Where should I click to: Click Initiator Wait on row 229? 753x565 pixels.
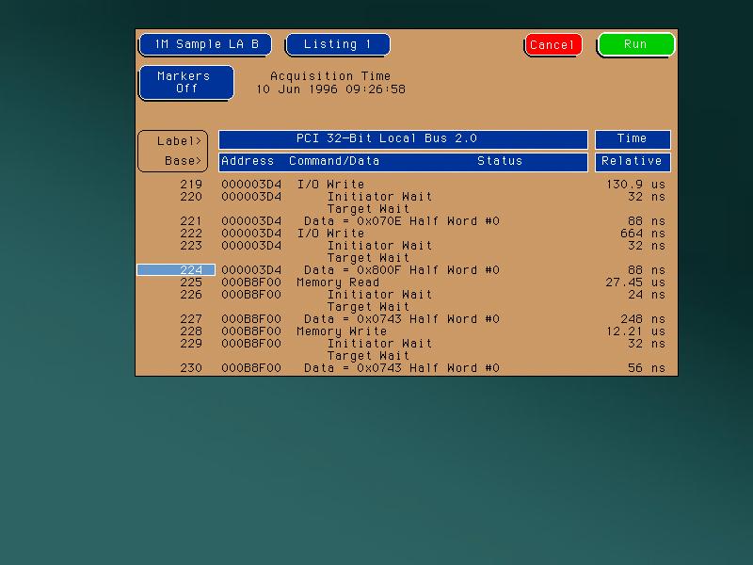click(x=380, y=344)
